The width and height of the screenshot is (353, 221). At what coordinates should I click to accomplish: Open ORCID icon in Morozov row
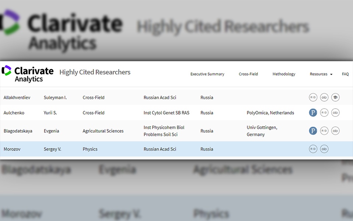tap(324, 149)
